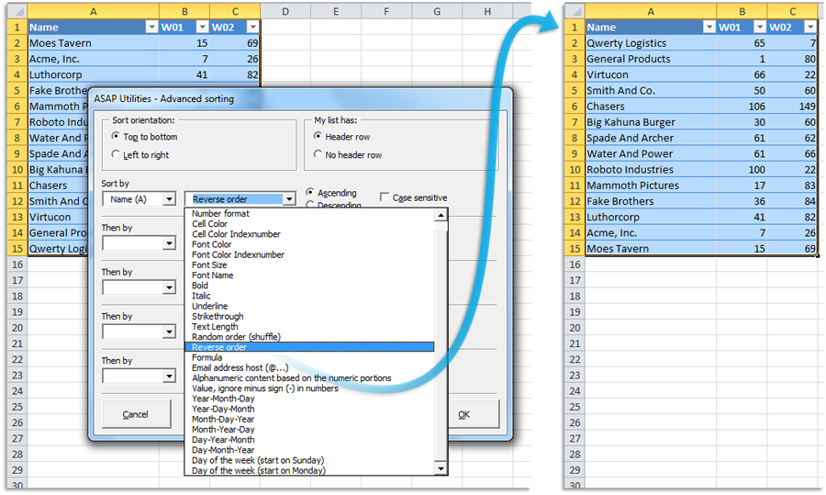The image size is (826, 495).
Task: Open W02 column filter in left sheet
Action: 253,28
